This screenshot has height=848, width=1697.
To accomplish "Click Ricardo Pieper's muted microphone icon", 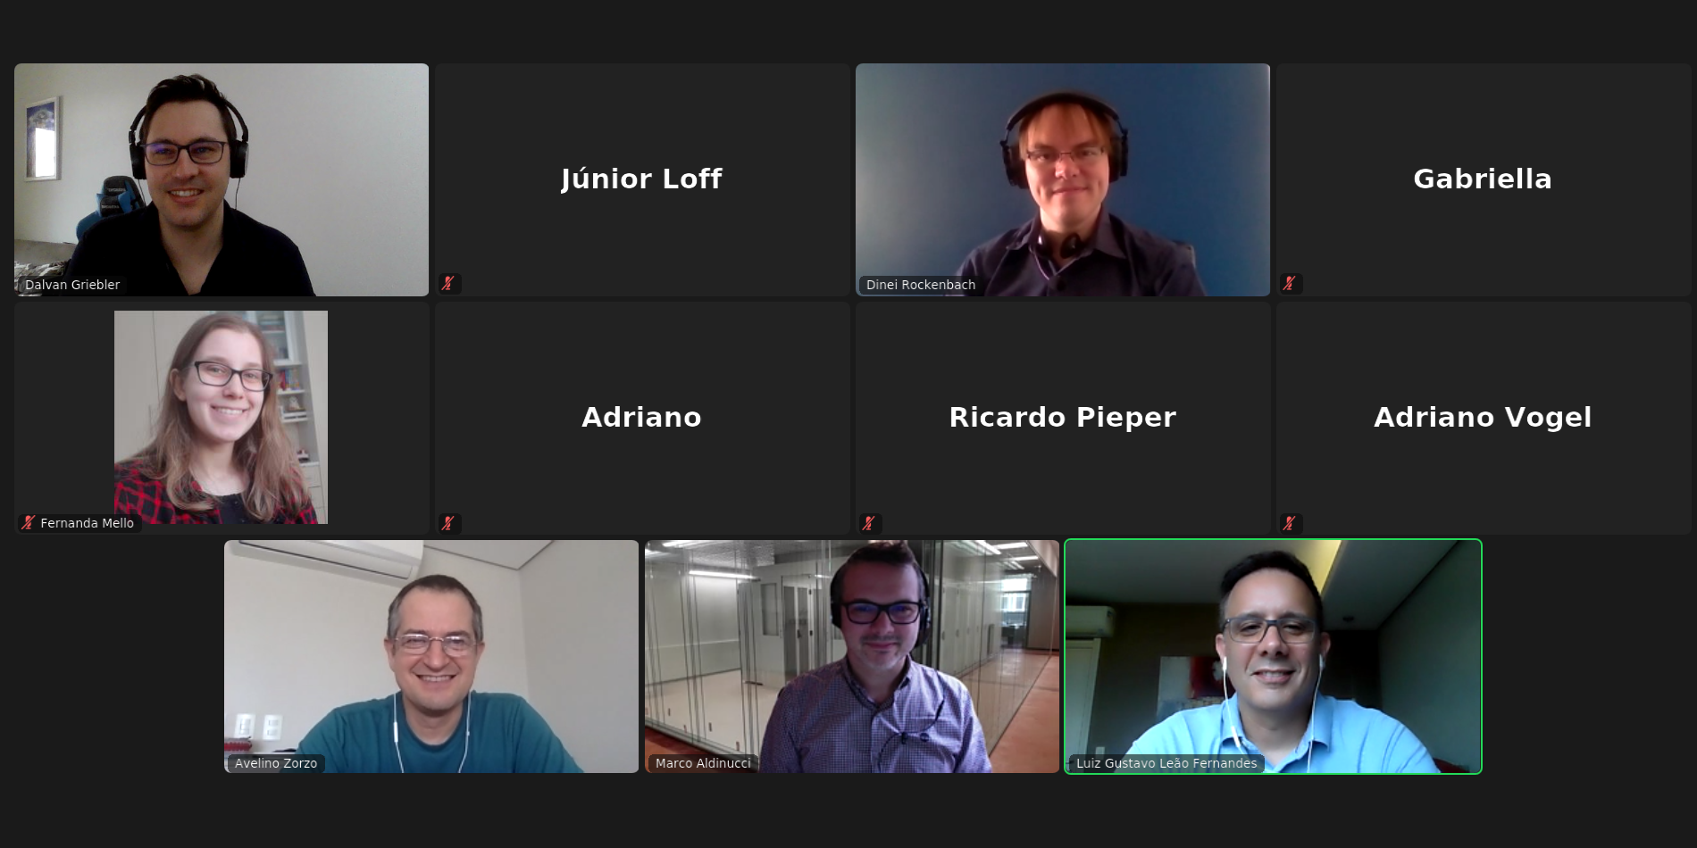I will [868, 523].
